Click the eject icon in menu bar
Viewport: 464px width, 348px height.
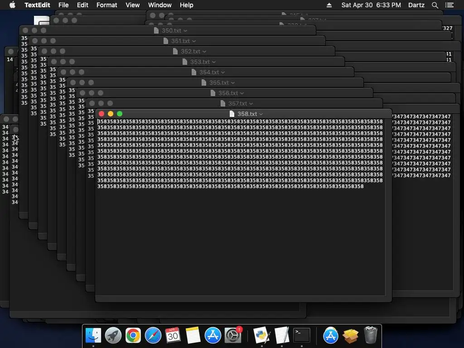pos(329,5)
